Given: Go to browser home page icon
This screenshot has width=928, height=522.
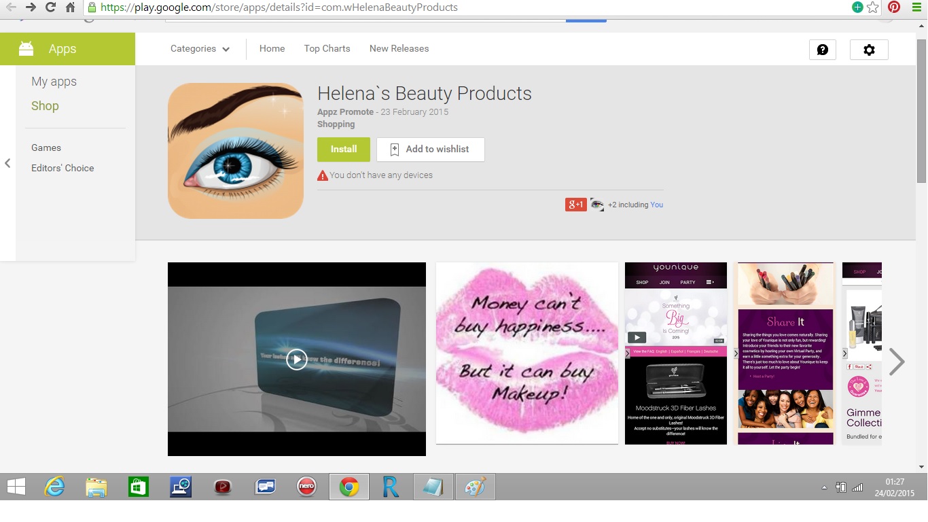Looking at the screenshot, I should 70,7.
